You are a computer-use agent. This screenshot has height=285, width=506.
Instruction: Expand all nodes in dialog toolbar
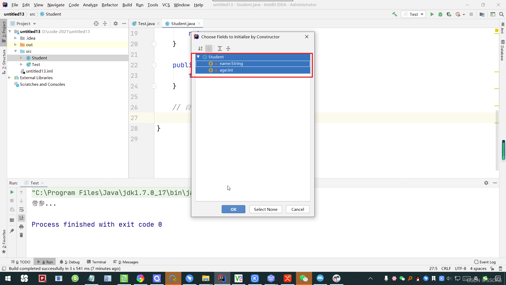(x=220, y=49)
